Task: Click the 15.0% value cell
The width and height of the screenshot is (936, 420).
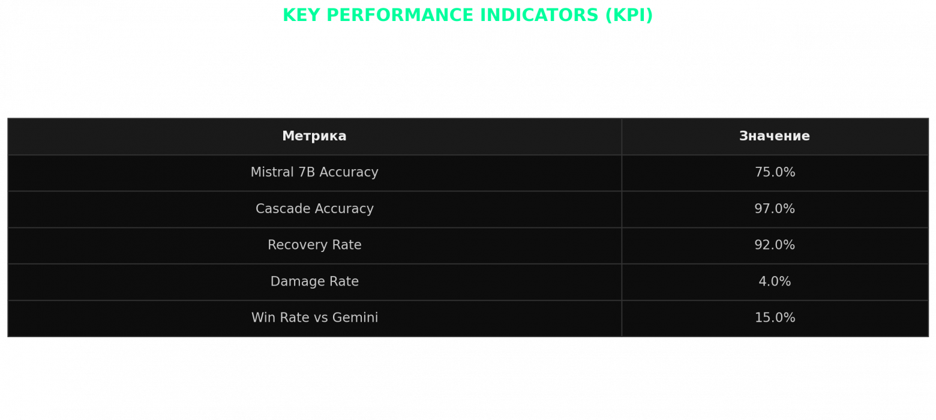Action: [775, 318]
